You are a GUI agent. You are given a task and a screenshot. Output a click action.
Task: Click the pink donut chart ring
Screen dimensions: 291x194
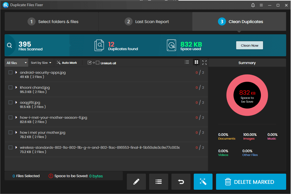(x=230, y=95)
